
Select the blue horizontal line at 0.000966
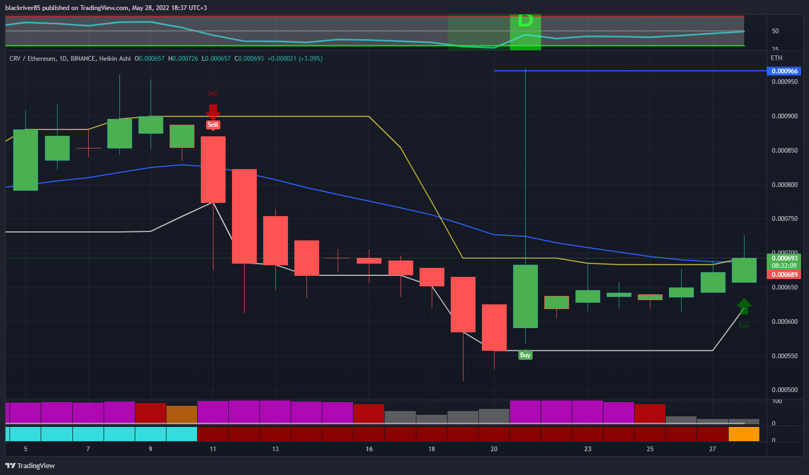pos(630,71)
